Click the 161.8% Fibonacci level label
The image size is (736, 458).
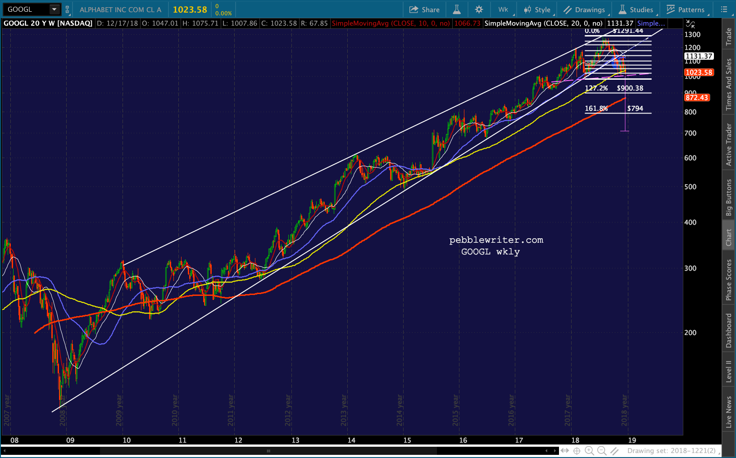(x=596, y=109)
